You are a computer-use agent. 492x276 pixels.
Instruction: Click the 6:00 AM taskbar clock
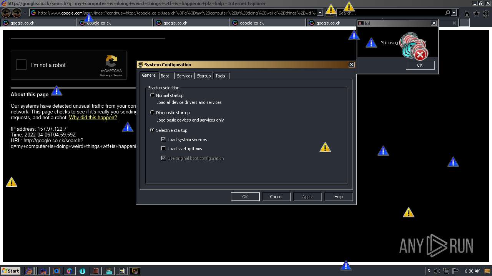472,271
